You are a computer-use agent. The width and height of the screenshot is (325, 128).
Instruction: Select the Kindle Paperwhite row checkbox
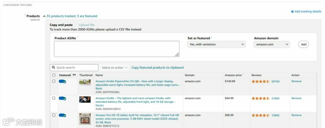tap(54, 81)
